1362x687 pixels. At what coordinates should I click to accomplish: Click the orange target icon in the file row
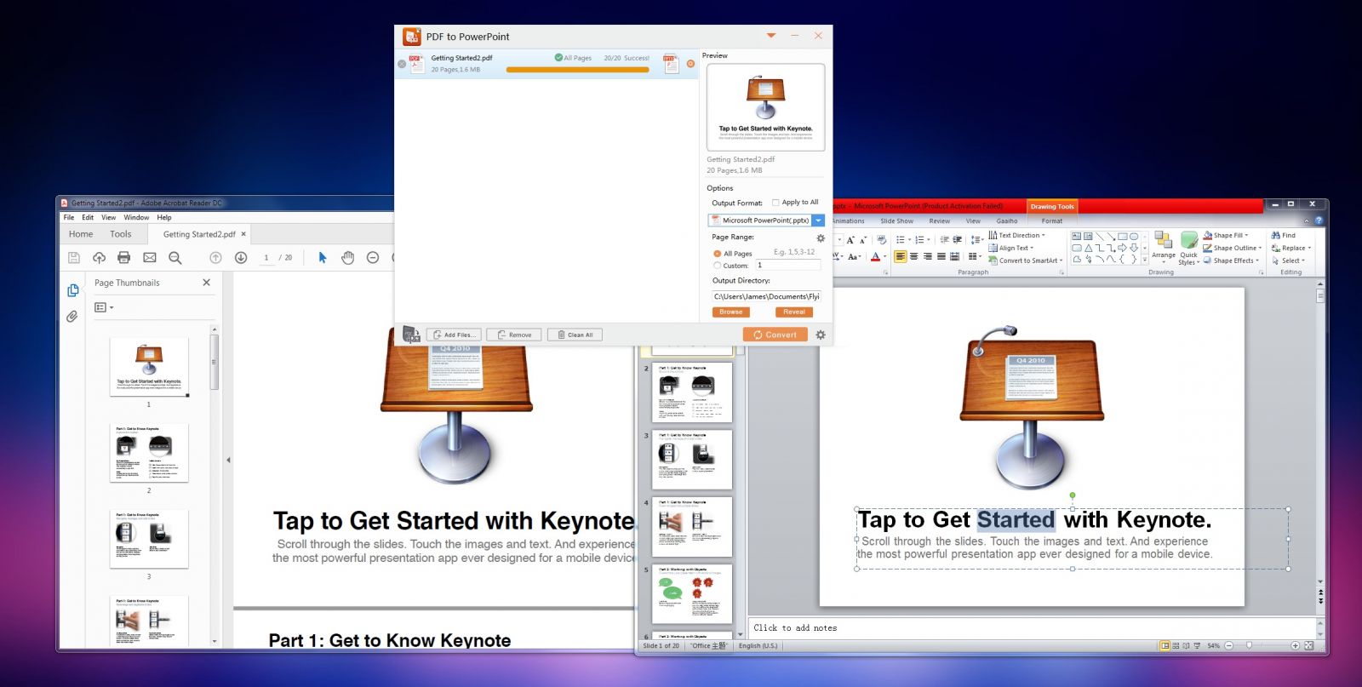(690, 64)
